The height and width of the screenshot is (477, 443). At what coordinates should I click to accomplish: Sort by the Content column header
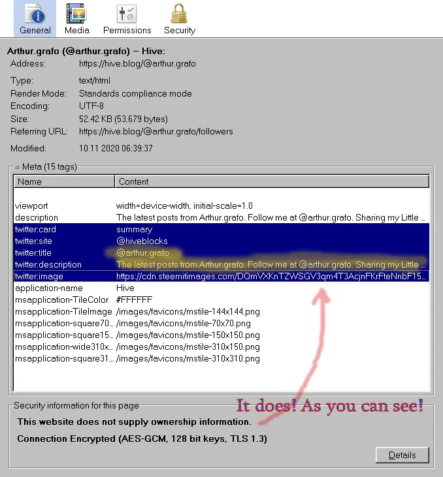(x=272, y=181)
